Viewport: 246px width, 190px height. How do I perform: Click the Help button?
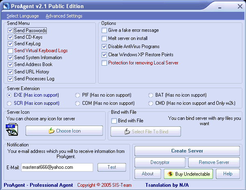point(228,174)
